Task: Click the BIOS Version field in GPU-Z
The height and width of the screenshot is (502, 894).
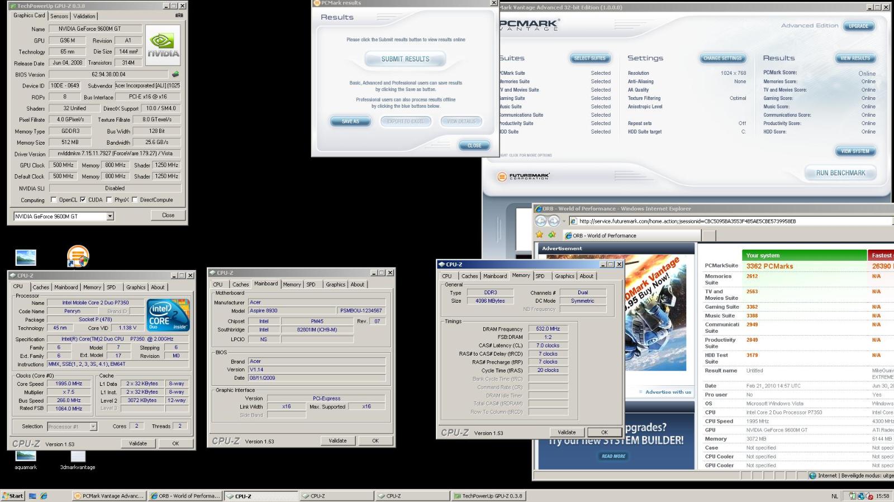Action: click(108, 74)
